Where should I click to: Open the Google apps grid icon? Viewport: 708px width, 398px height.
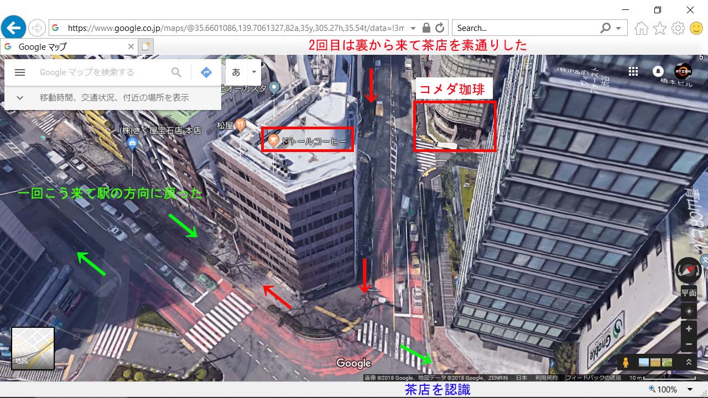(x=633, y=71)
